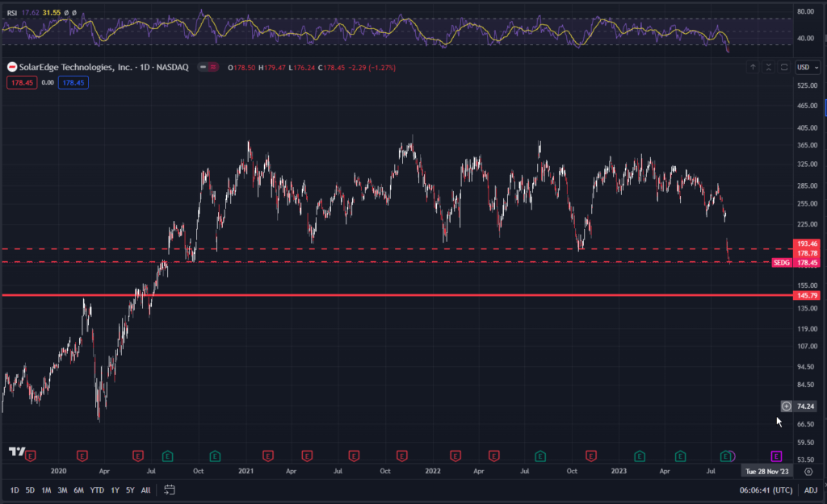Screen dimensions: 827x504
Task: Open green earnings marker after Jul 2020
Action: [x=167, y=456]
